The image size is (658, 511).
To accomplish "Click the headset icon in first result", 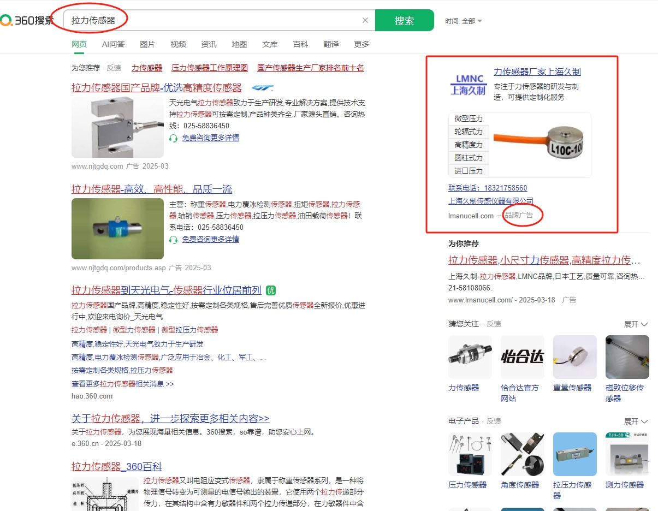I will (174, 138).
